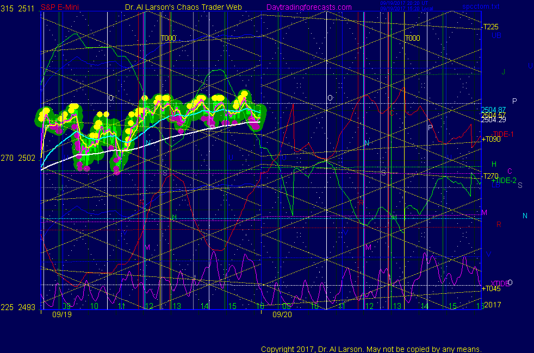The height and width of the screenshot is (353, 534).
Task: Click the green 'H' letter right of chart
Action: tap(494, 164)
